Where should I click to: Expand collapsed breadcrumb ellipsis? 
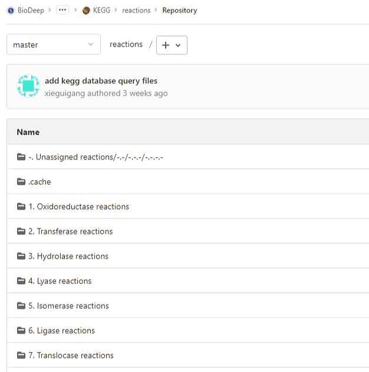point(62,11)
